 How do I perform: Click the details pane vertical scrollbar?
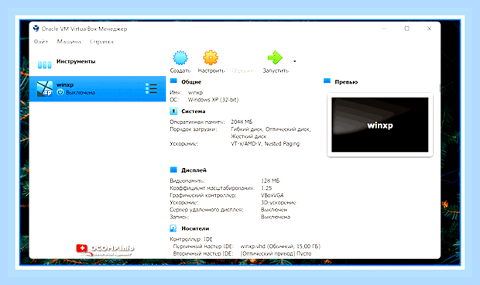[439, 88]
